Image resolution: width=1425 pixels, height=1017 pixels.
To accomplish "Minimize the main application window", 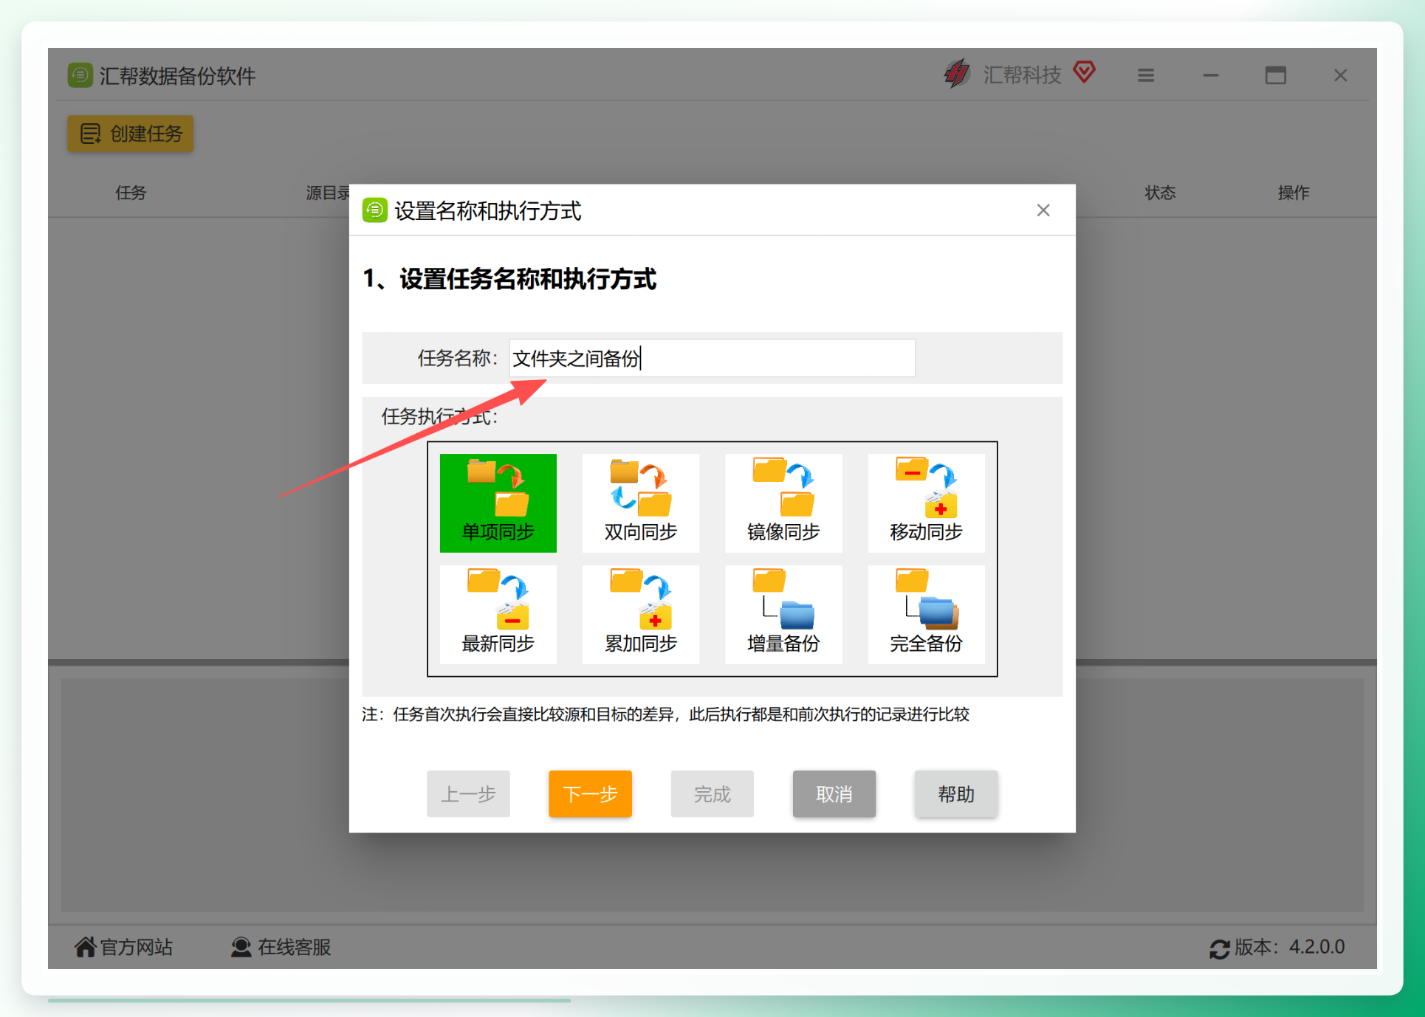I will (x=1211, y=75).
